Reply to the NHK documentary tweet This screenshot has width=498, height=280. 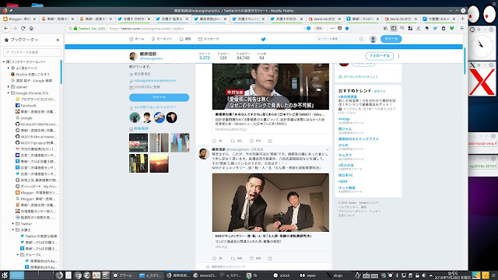(214, 258)
